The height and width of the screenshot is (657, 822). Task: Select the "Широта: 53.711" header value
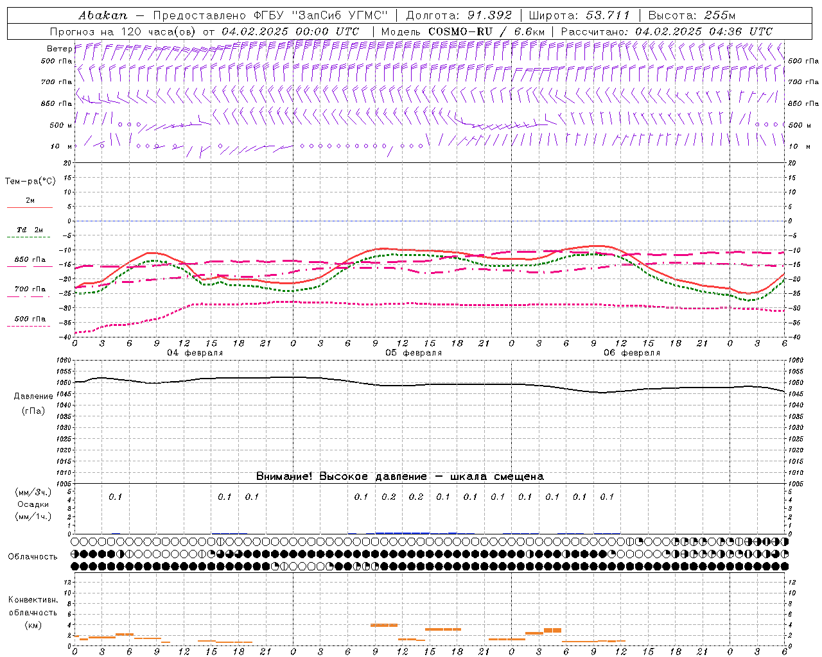click(x=580, y=15)
